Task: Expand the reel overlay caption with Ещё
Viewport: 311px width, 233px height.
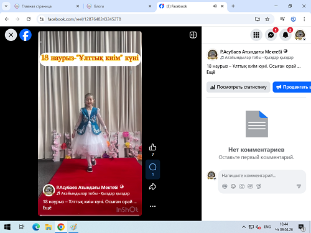Action: click(47, 208)
